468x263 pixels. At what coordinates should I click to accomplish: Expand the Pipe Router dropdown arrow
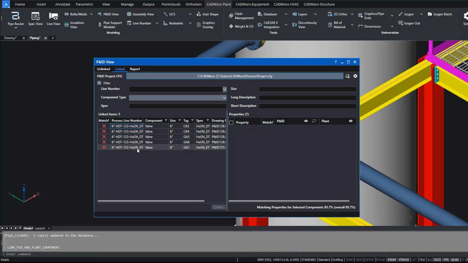[16, 28]
